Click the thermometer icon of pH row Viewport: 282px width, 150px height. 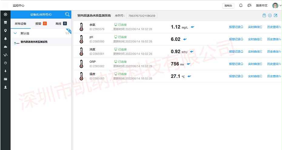tap(81, 39)
